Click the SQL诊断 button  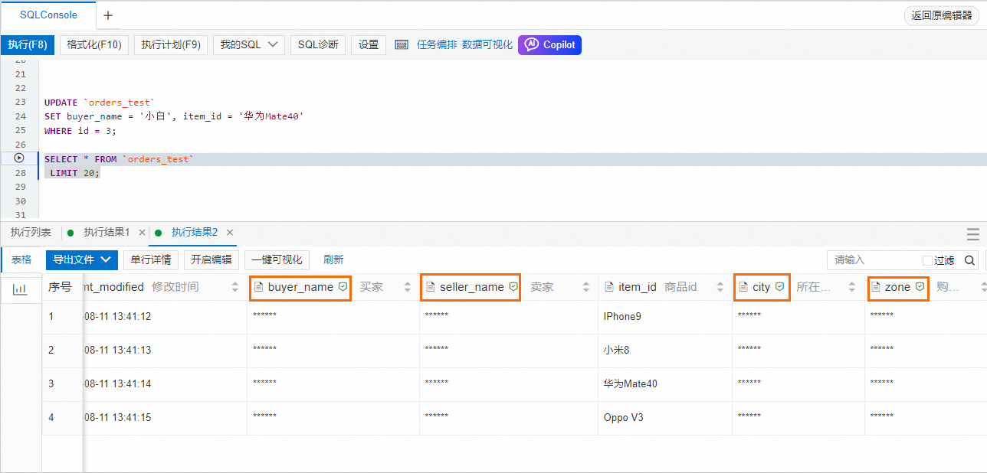(x=318, y=45)
